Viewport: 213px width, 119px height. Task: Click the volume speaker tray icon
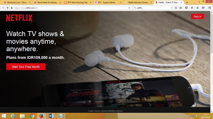[197, 116]
